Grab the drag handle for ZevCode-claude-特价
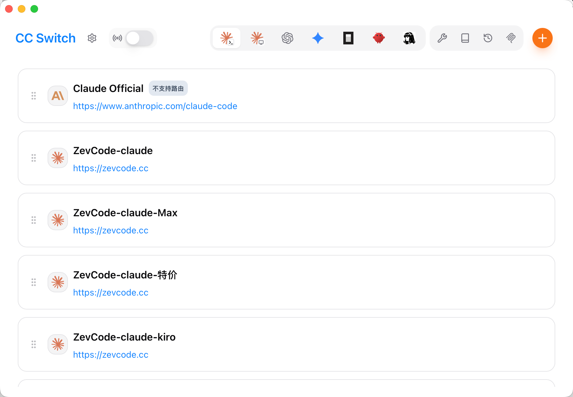 point(34,282)
